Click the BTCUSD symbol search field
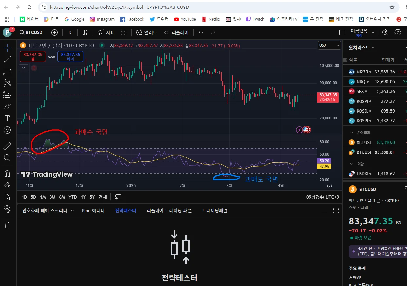Image resolution: width=407 pixels, height=286 pixels. pyautogui.click(x=31, y=32)
